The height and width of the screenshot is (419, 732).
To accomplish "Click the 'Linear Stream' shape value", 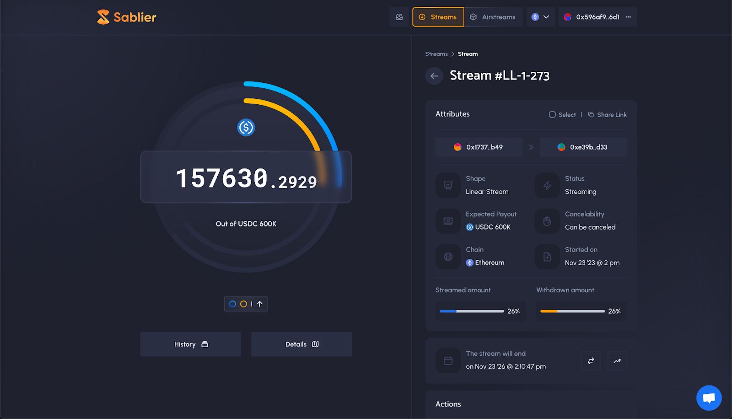I will click(487, 192).
